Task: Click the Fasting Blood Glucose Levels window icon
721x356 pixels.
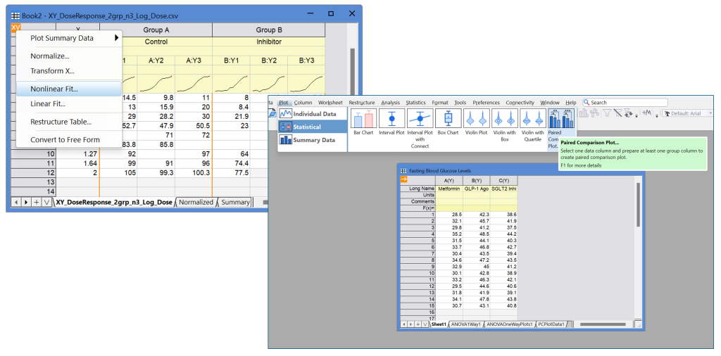Action: click(405, 171)
